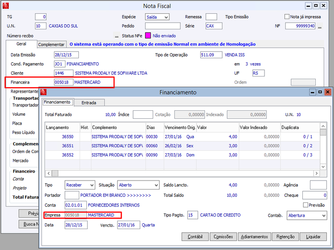
Task: Click the magenta Status NFe color indicator
Action: pos(148,36)
